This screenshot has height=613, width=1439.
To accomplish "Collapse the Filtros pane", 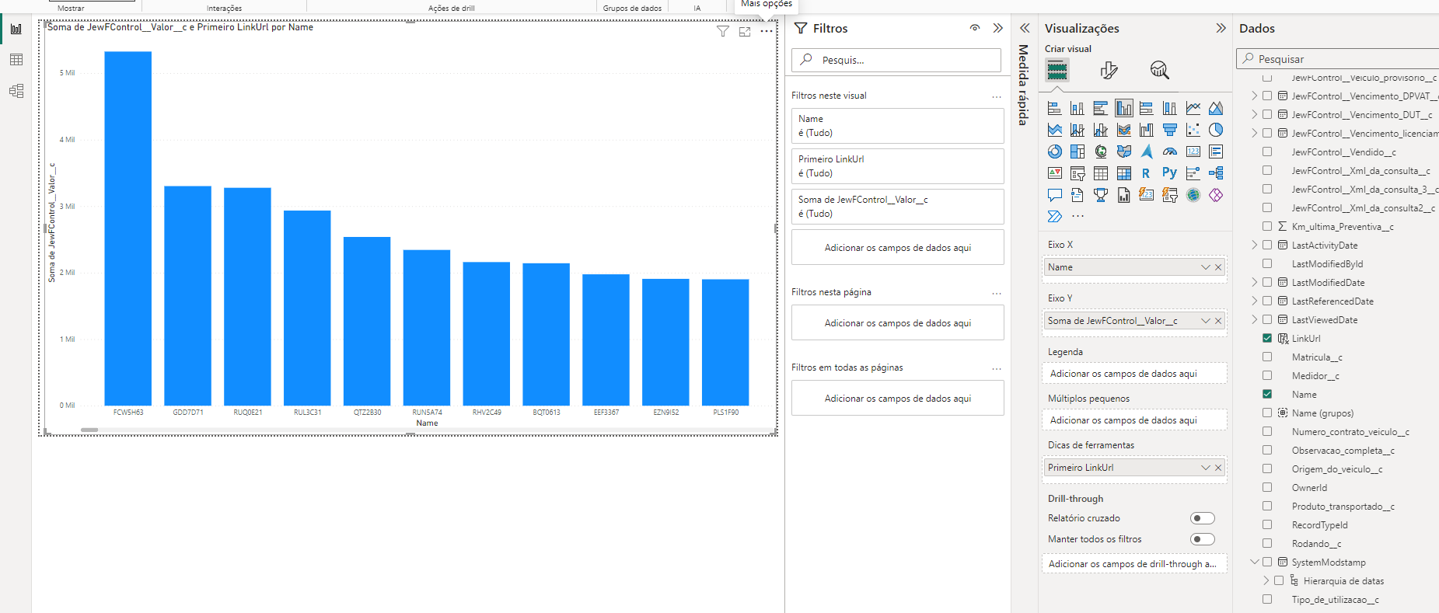I will point(998,28).
